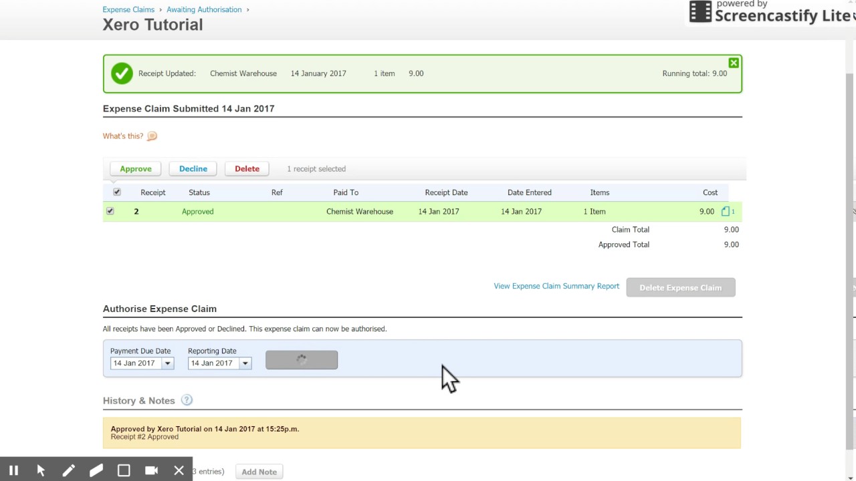Go to the Expense Claims breadcrumb
The height and width of the screenshot is (481, 856).
pyautogui.click(x=128, y=9)
